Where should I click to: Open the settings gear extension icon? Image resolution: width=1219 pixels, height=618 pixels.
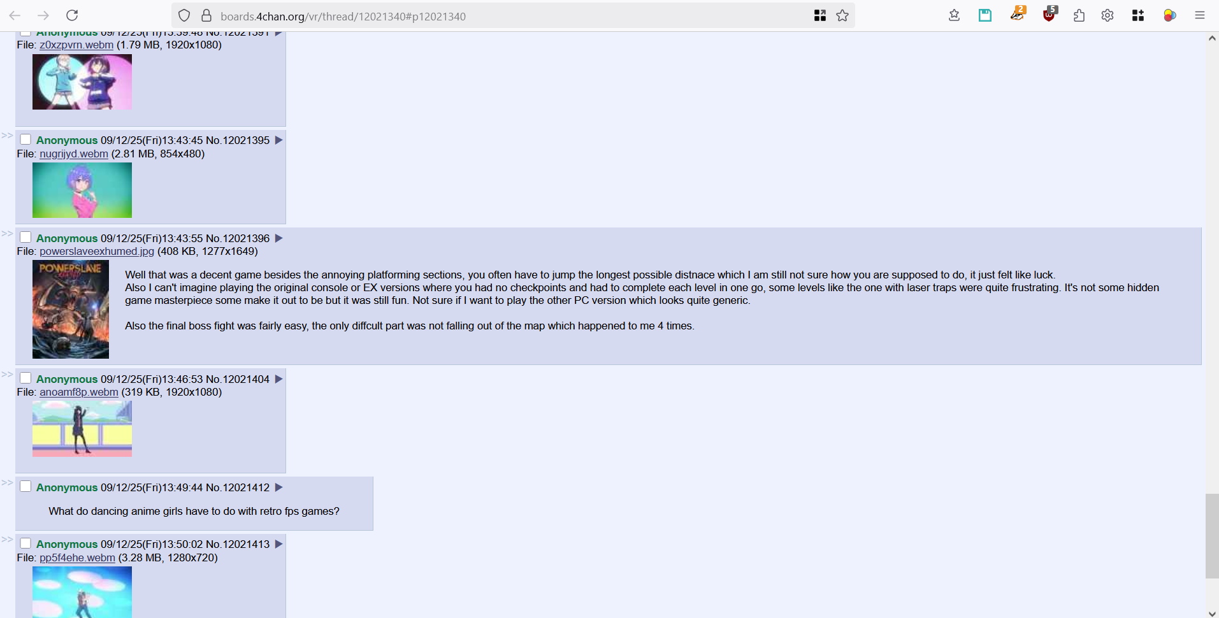coord(1107,15)
